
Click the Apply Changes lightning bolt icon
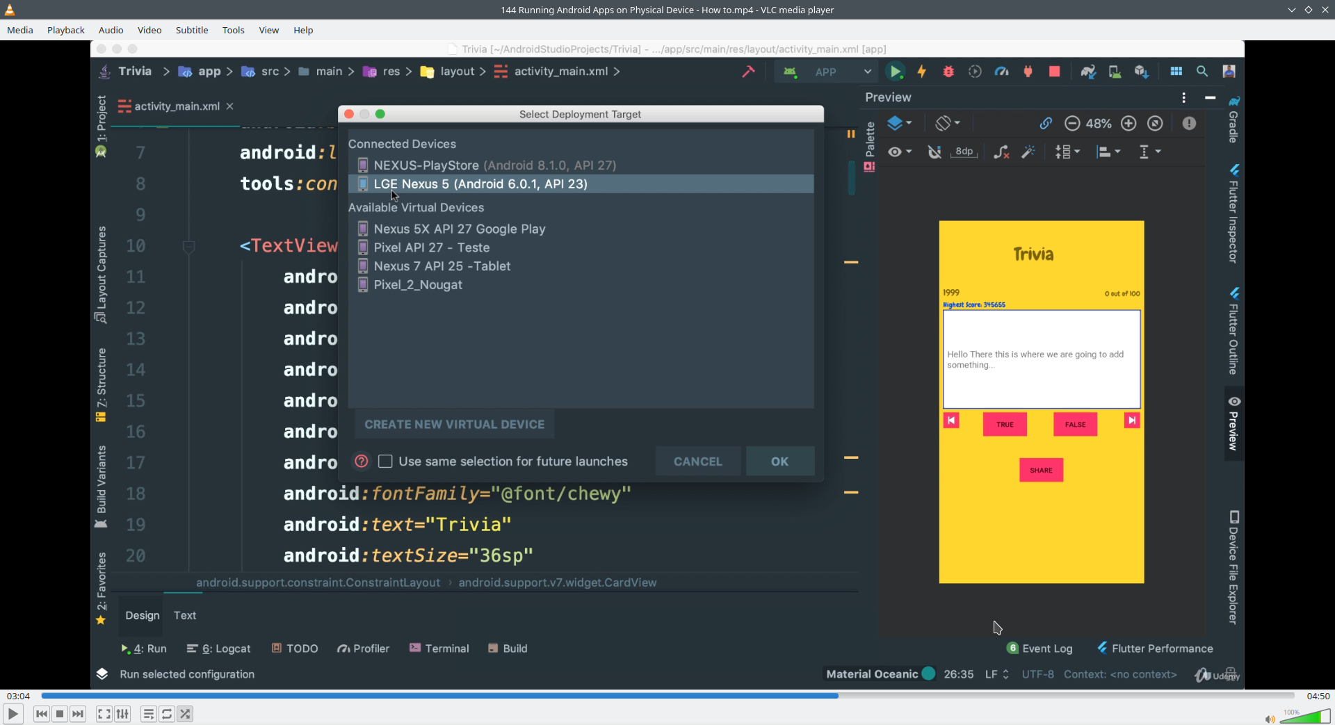click(922, 72)
